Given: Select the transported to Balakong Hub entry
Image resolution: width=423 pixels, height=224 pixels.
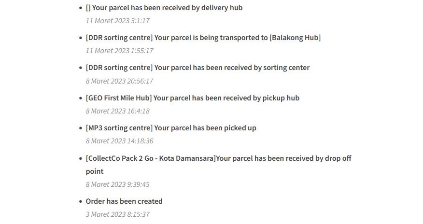Looking at the screenshot, I should coord(203,38).
